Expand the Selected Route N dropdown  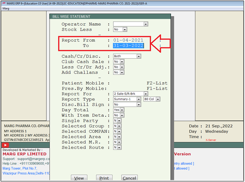pyautogui.click(x=119, y=147)
